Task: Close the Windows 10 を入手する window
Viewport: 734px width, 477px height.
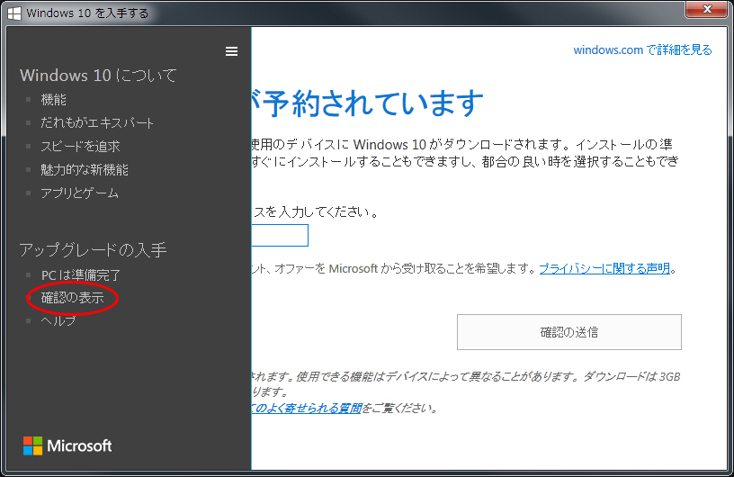Action: (707, 9)
